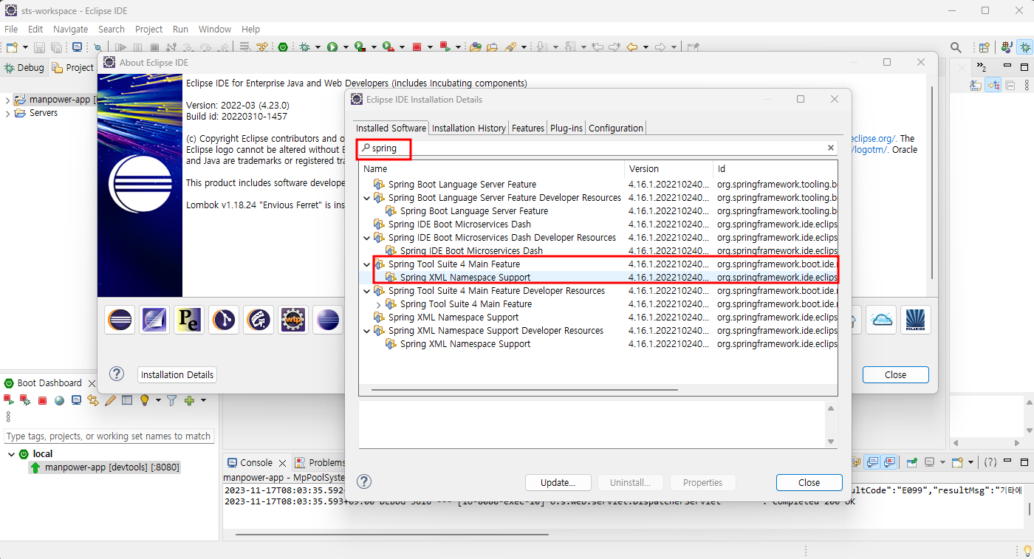Click the Search magnifier icon at top right

click(x=956, y=47)
